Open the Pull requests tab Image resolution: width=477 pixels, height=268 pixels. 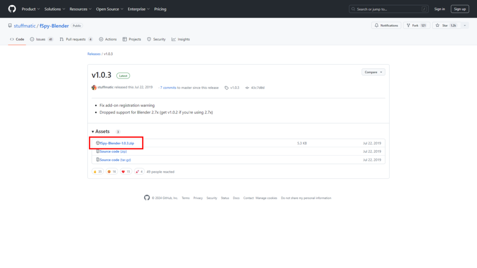(x=75, y=40)
